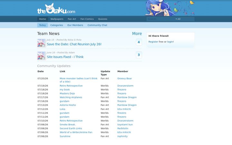Click the login link
This screenshot has width=232, height=145.
click(170, 42)
